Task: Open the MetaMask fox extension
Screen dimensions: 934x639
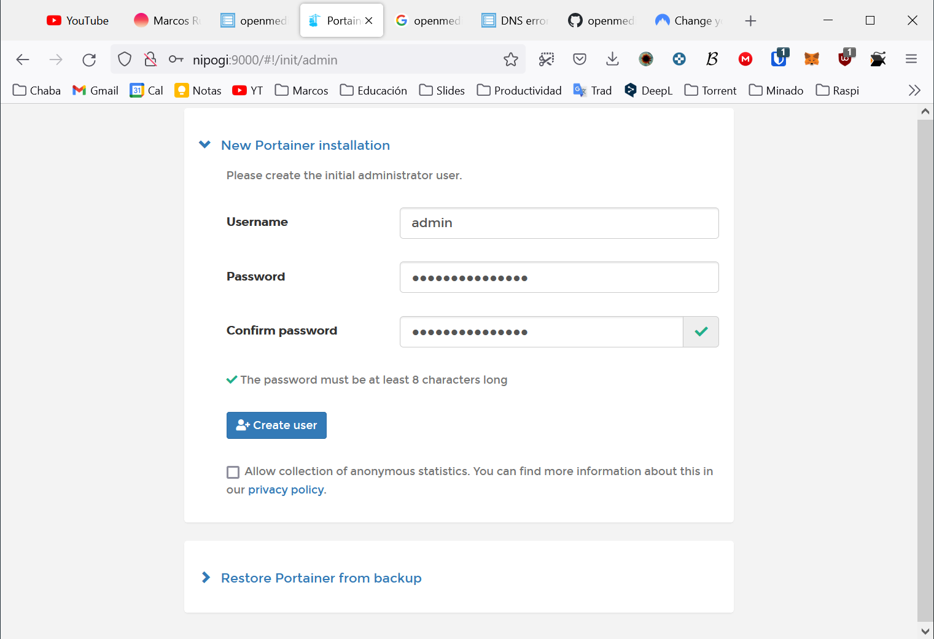Action: click(x=812, y=60)
